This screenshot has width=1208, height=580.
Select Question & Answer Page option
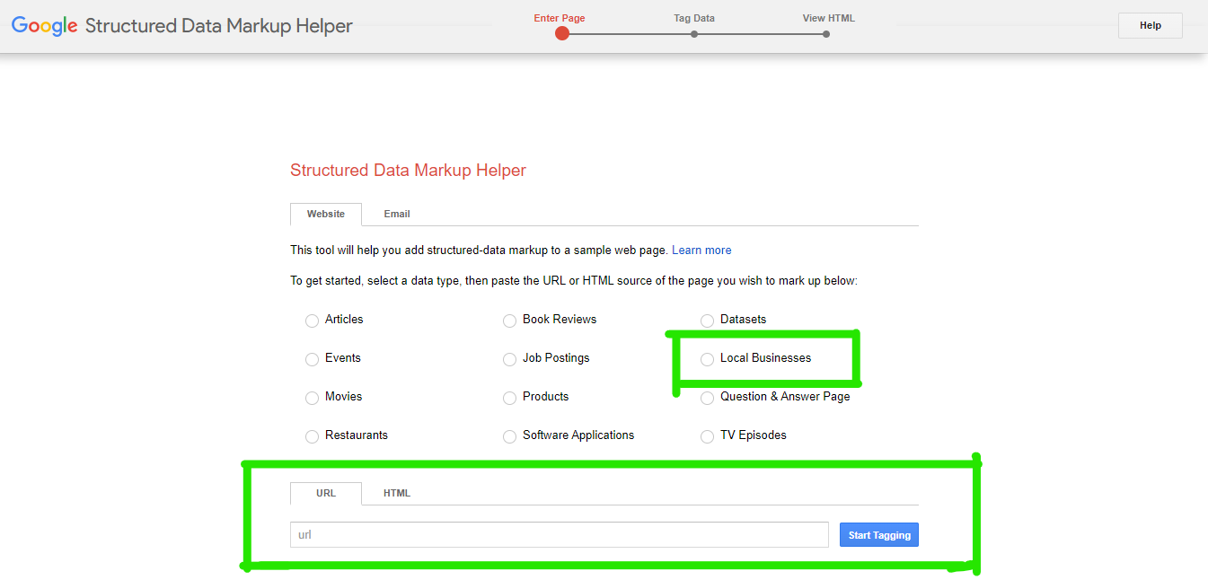pos(708,398)
